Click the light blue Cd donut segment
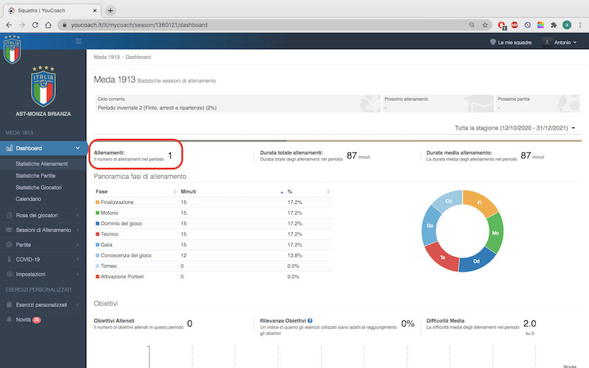Viewport: 589px width, 368px height. pyautogui.click(x=448, y=201)
